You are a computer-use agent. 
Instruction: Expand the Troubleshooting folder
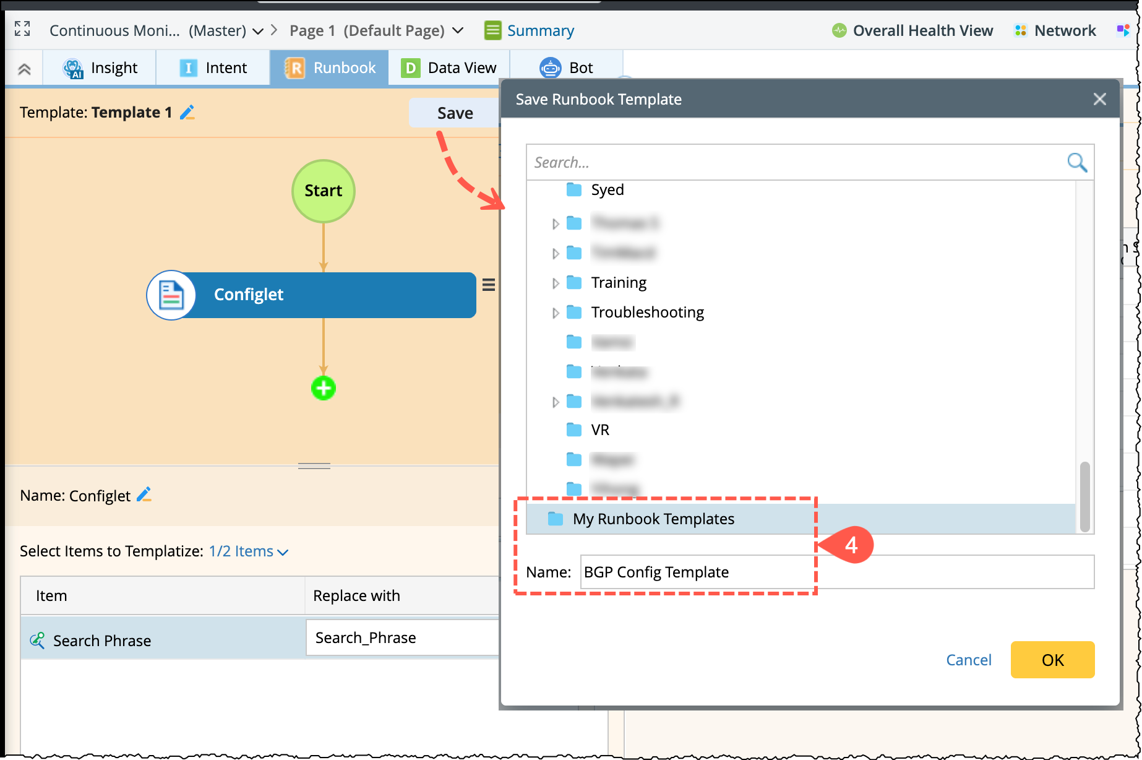tap(555, 313)
